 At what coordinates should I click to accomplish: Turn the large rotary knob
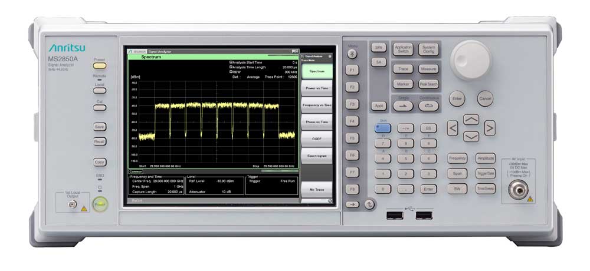click(471, 60)
